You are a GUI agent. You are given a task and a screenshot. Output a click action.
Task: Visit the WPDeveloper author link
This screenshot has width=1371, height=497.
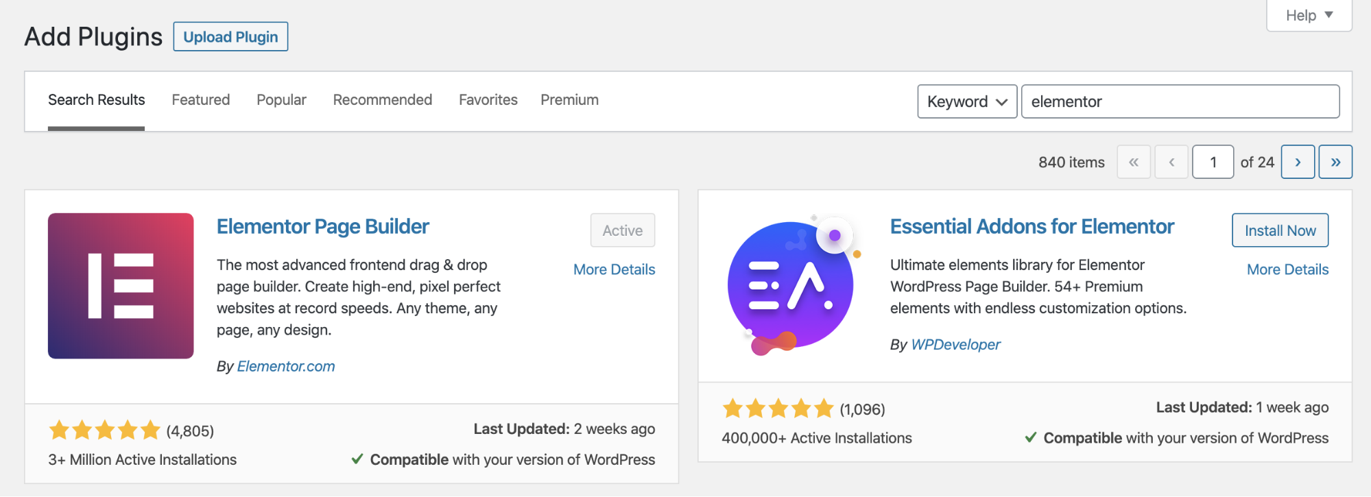point(955,344)
